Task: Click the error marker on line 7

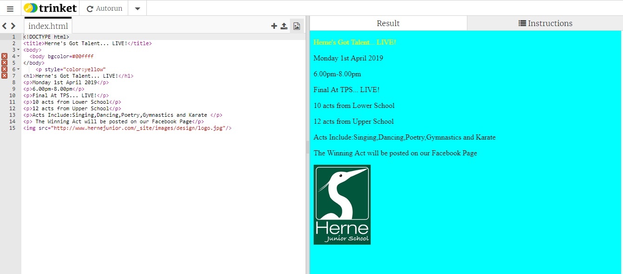Action: click(5, 75)
